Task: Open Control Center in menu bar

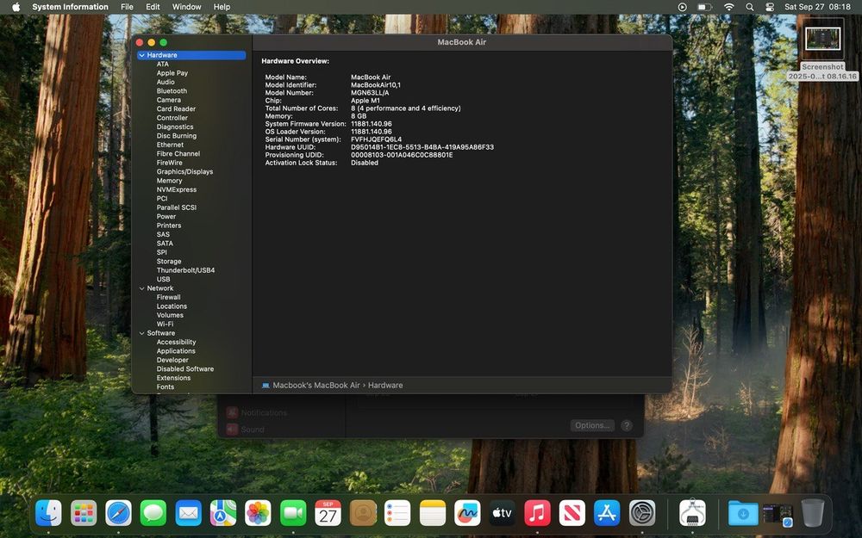Action: (770, 7)
